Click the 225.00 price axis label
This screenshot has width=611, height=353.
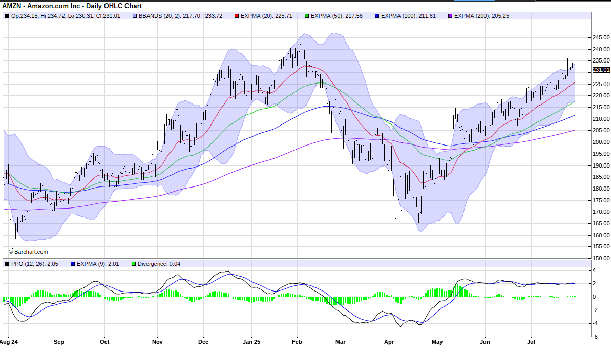point(601,84)
